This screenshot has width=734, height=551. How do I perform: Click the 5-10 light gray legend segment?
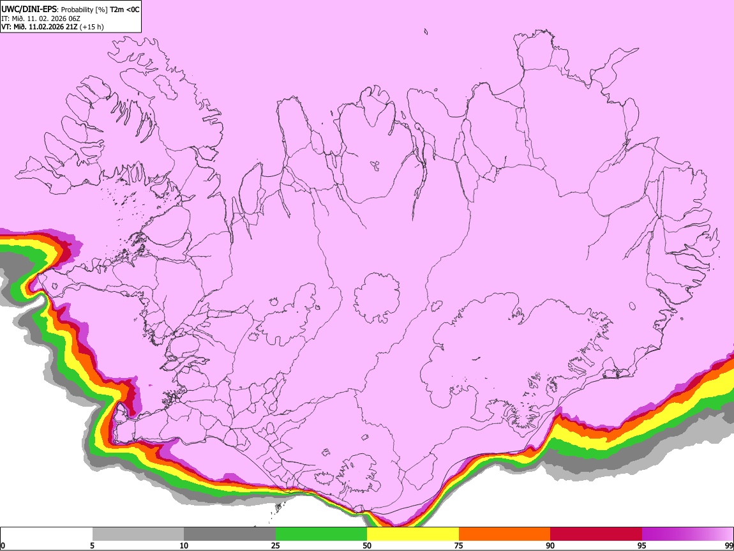coord(138,534)
